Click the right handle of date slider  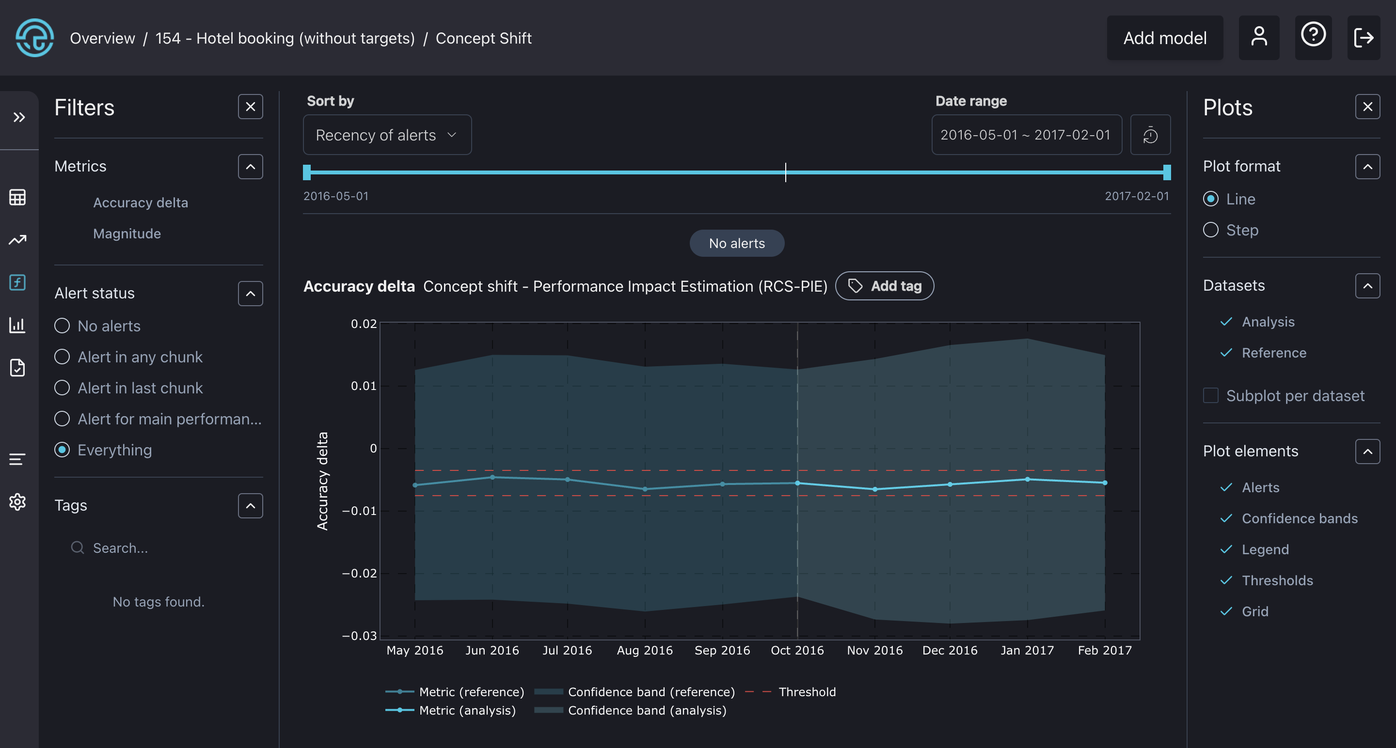[1167, 172]
